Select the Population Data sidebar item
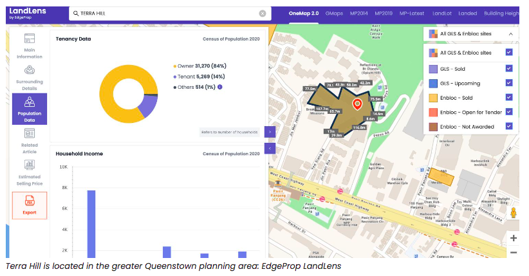 click(30, 109)
